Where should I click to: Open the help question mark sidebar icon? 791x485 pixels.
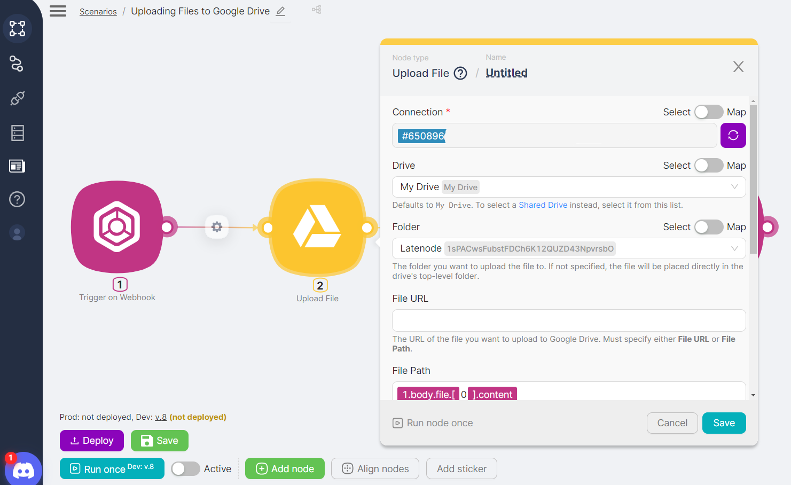click(17, 199)
